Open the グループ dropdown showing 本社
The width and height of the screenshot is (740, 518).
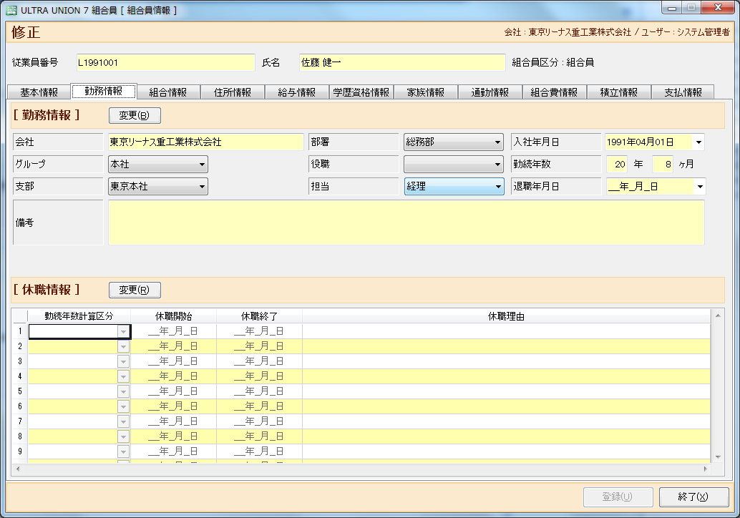tap(158, 164)
